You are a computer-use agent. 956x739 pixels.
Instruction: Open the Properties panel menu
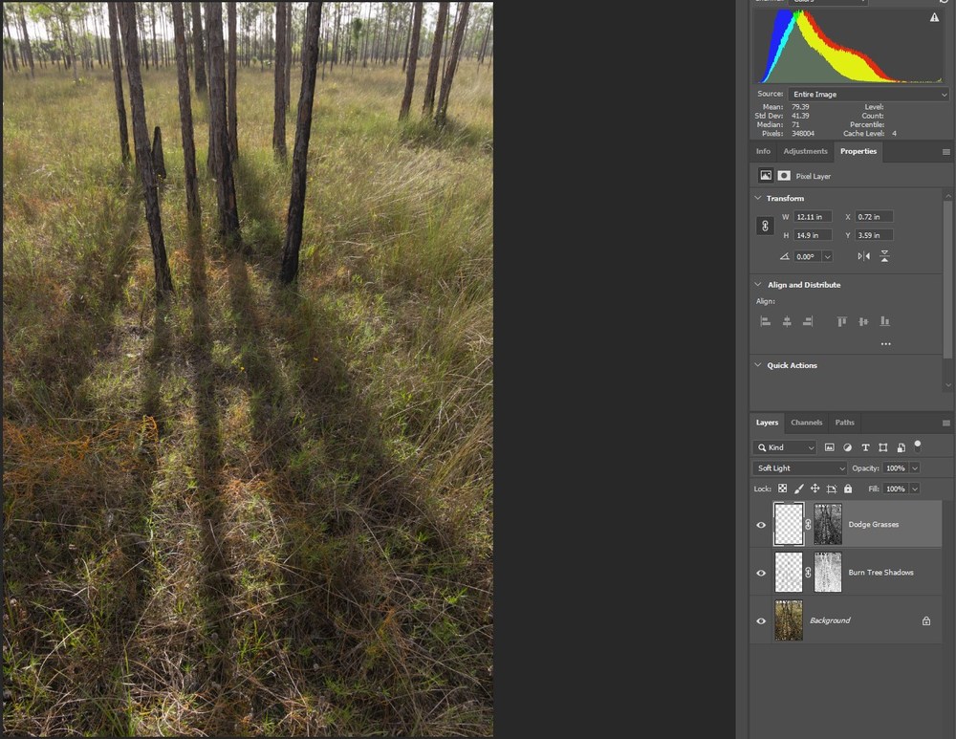(x=946, y=152)
